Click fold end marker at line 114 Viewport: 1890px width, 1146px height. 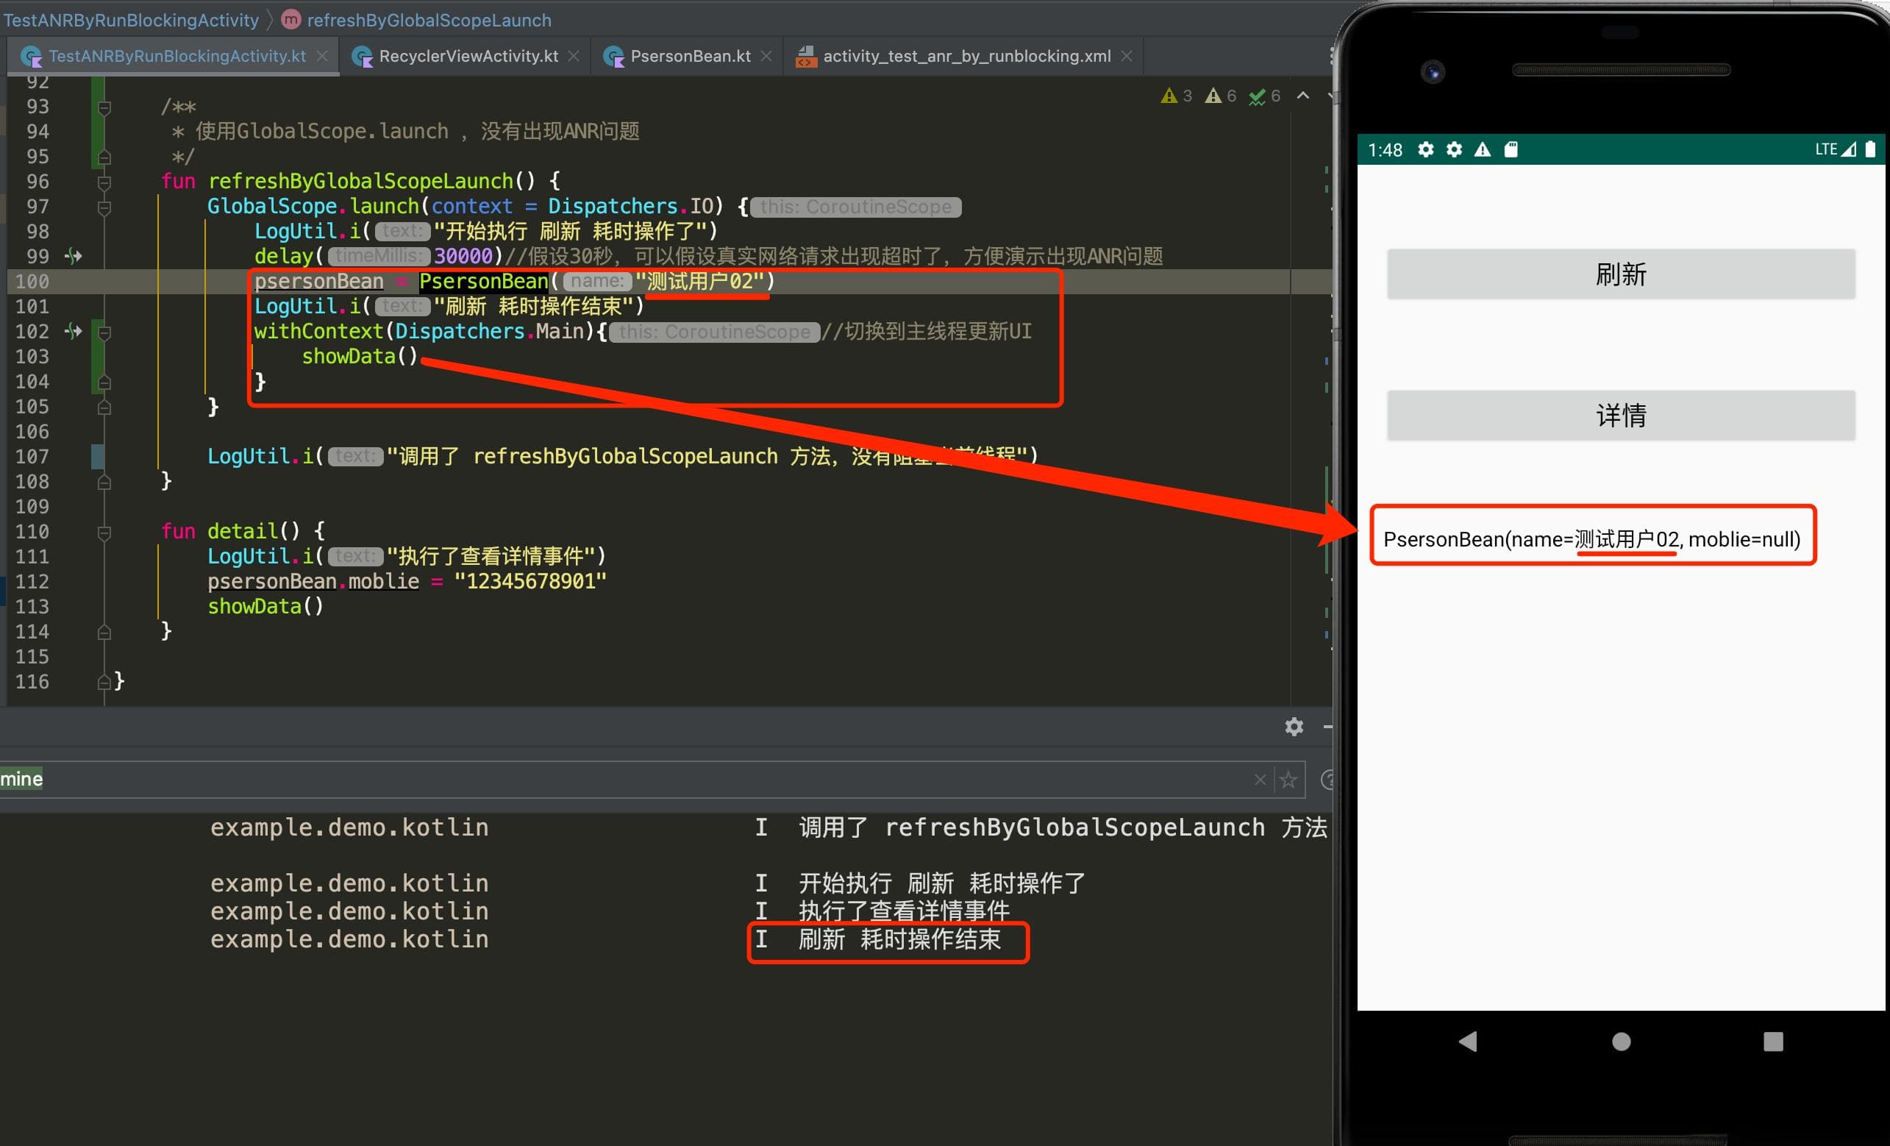click(104, 632)
